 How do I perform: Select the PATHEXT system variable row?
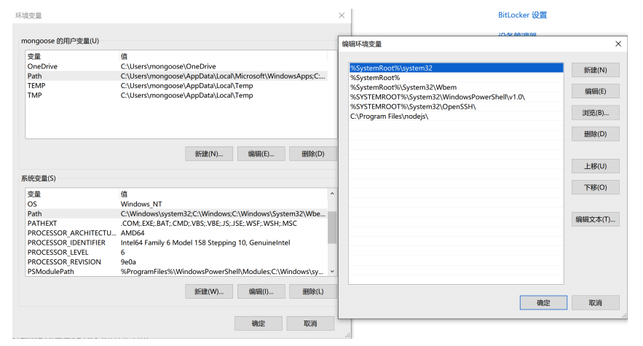click(x=177, y=224)
